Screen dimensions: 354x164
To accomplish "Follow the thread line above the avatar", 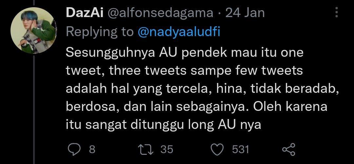I will (34, 3).
